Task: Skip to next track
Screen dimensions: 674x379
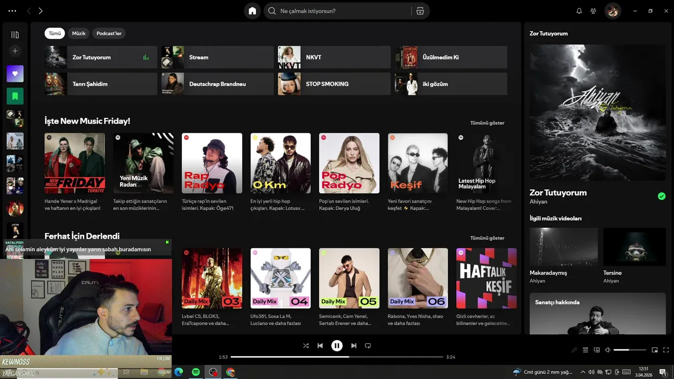Action: point(354,346)
